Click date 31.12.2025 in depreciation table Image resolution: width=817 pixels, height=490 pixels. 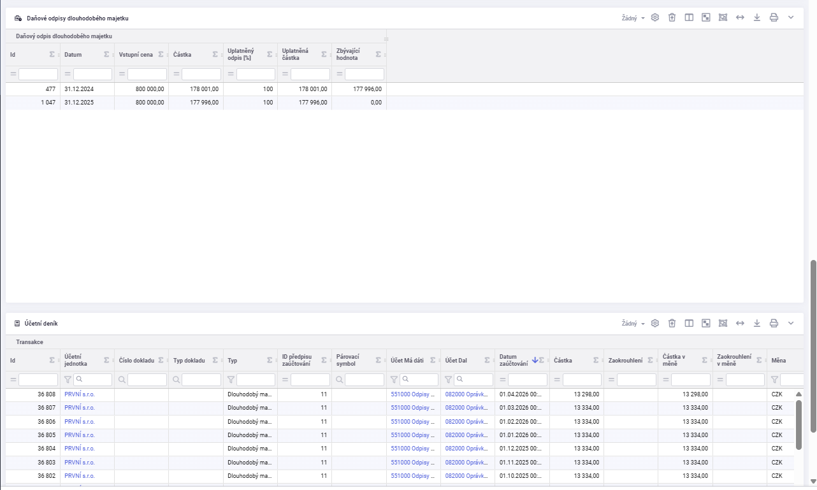tap(79, 103)
